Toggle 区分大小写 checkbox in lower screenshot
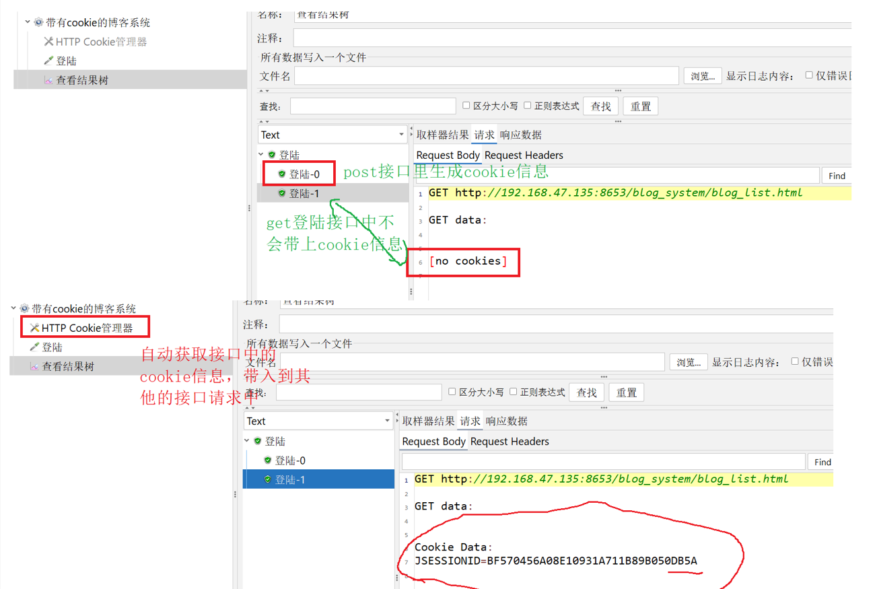The image size is (877, 589). point(452,392)
